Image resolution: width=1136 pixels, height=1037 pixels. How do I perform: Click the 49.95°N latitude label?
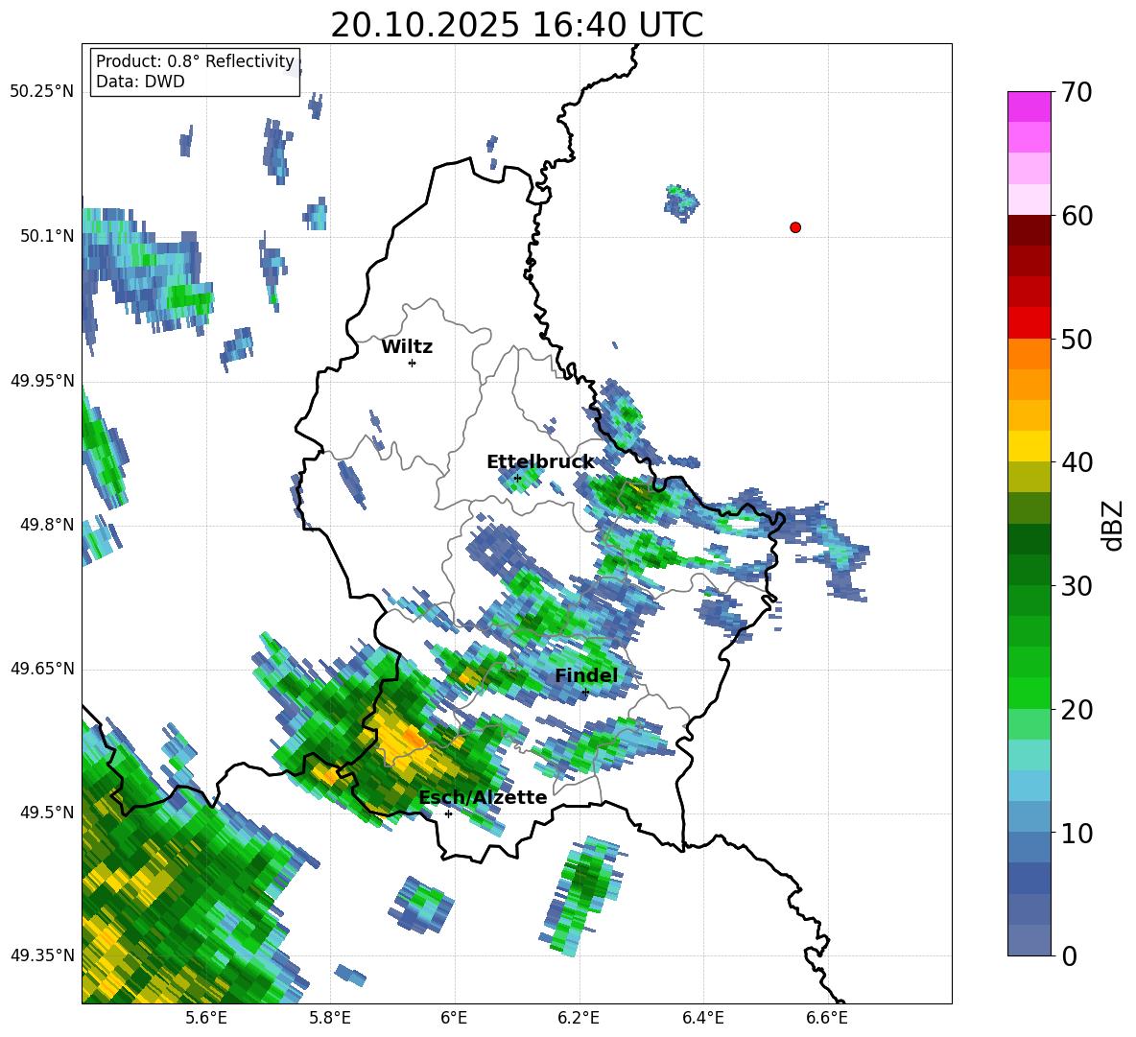(41, 381)
